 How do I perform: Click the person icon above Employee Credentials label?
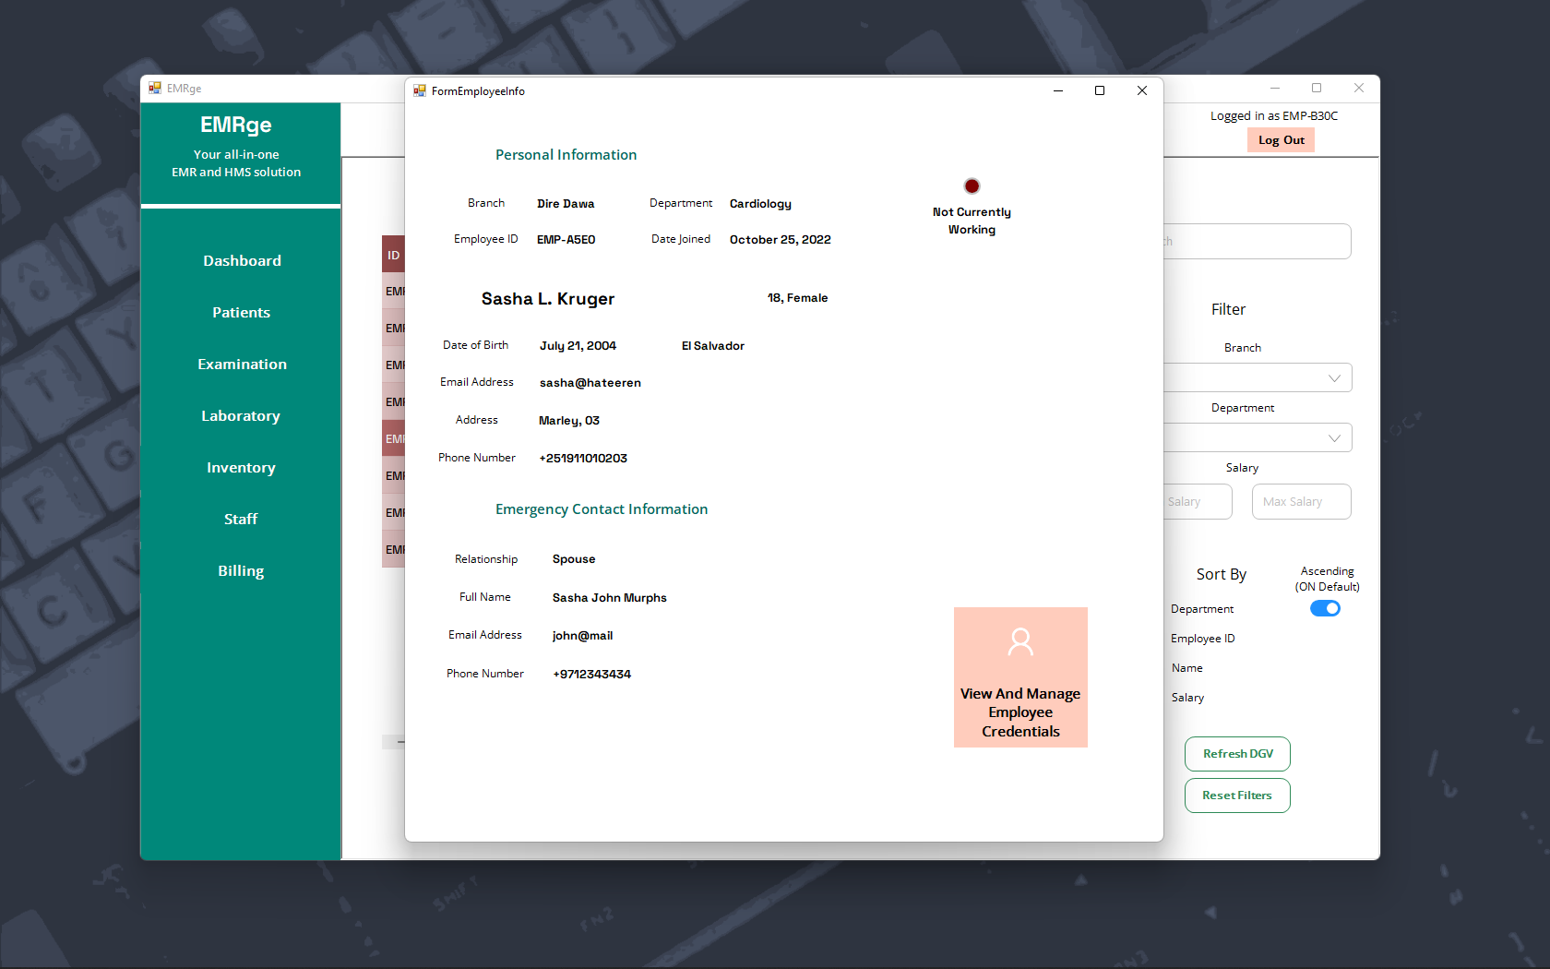[x=1020, y=640]
